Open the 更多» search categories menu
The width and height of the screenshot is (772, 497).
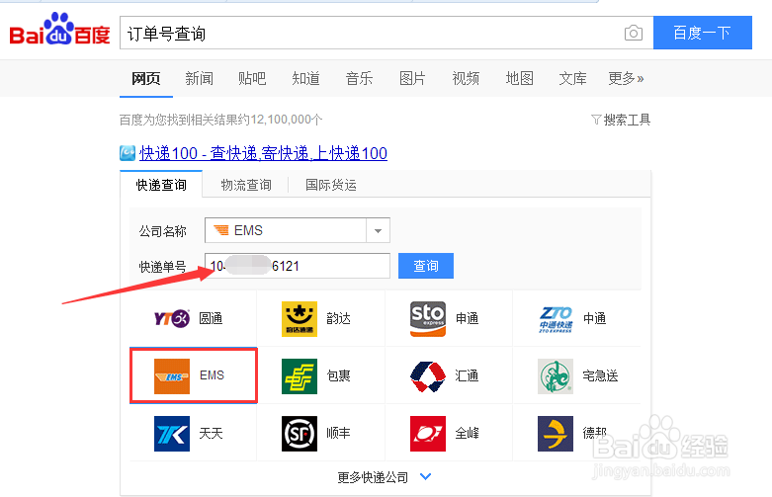tap(626, 78)
